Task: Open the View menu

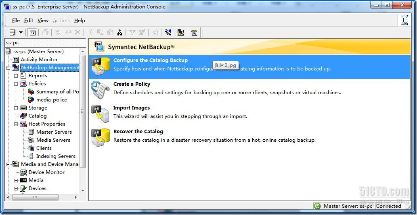Action: pos(43,21)
